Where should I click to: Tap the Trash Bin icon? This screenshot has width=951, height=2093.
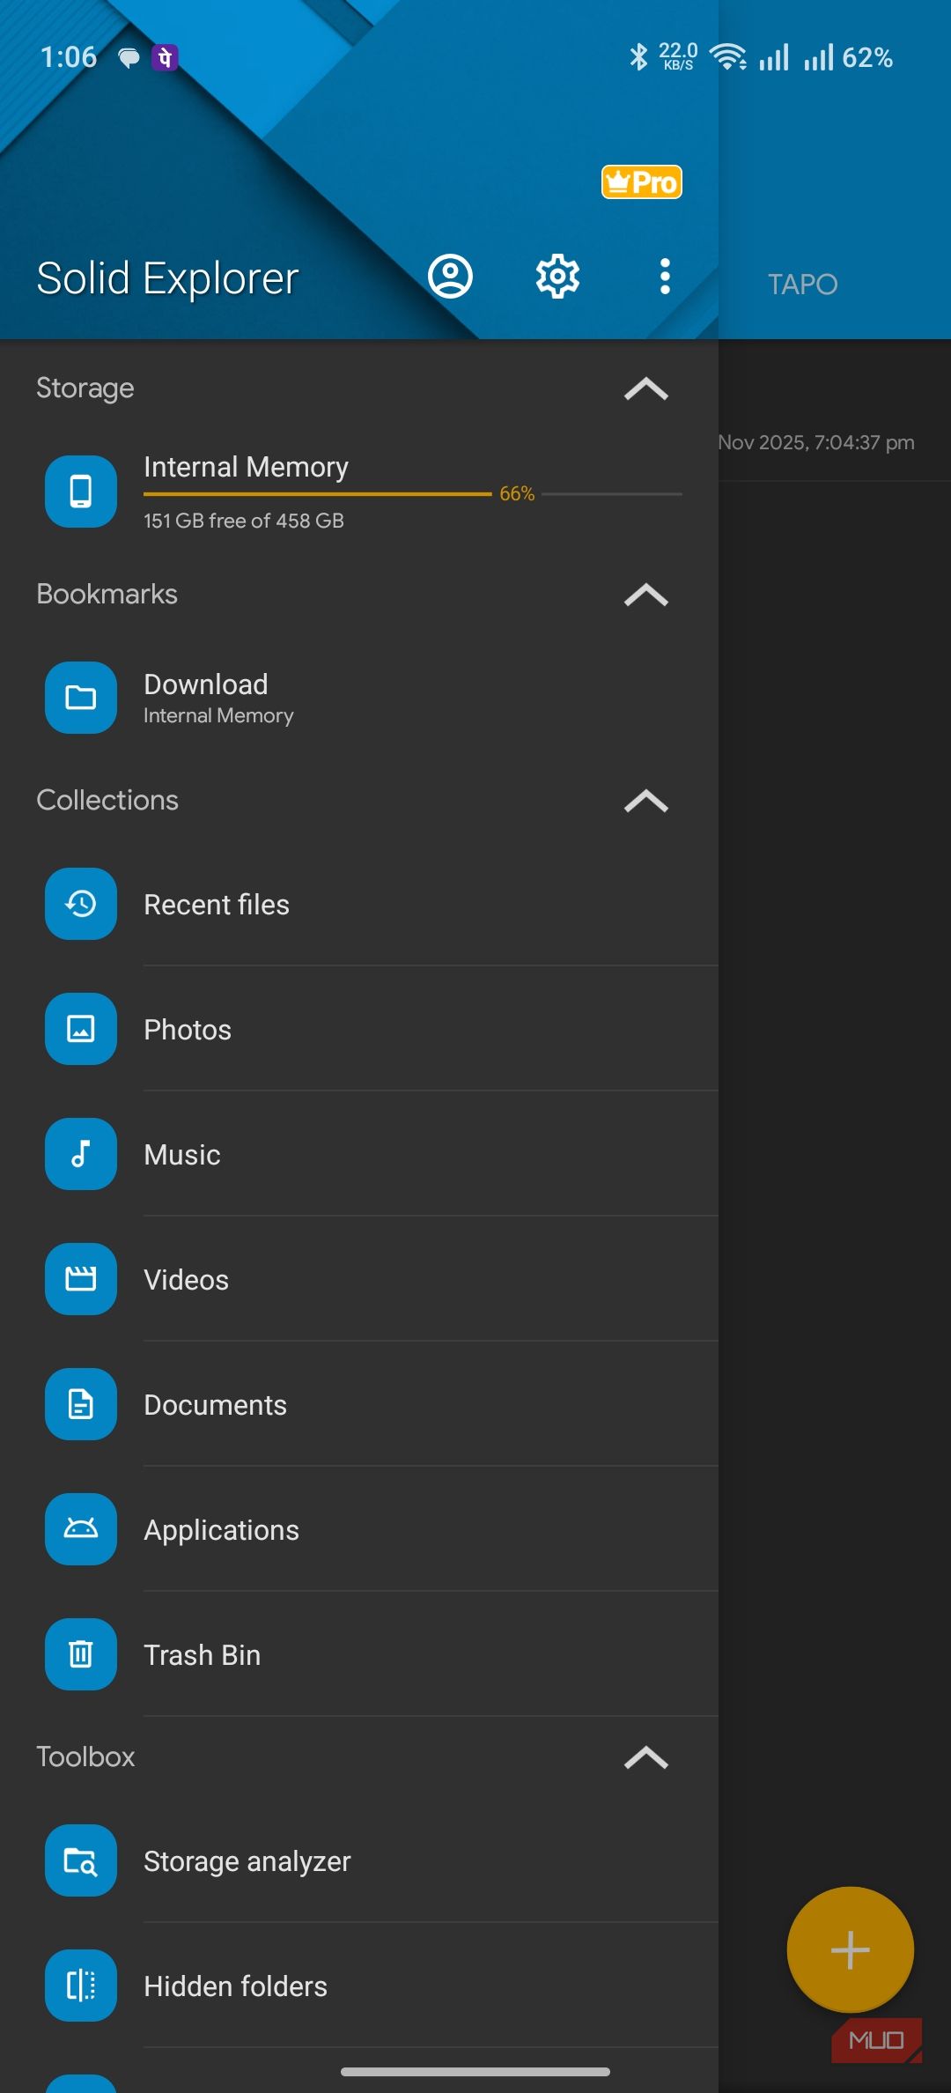pos(81,1654)
